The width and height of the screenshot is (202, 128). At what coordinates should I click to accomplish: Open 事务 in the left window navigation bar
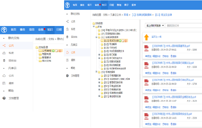coord(22,30)
